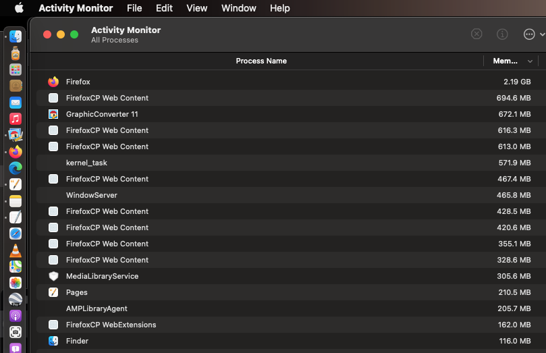Open Podcasts from the Dock
The height and width of the screenshot is (353, 546).
[16, 316]
